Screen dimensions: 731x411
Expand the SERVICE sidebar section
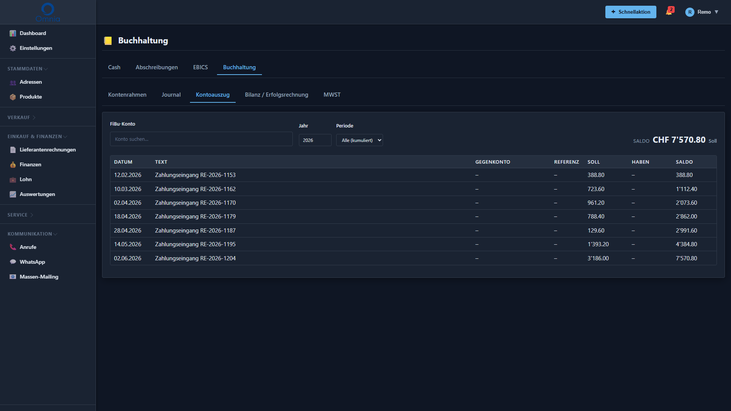[x=21, y=215]
